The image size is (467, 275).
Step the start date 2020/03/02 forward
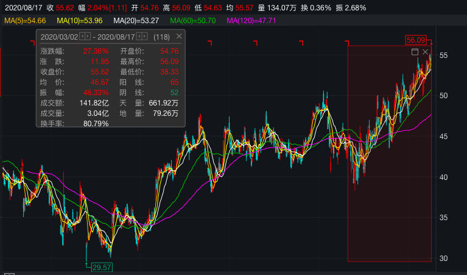(x=88, y=37)
